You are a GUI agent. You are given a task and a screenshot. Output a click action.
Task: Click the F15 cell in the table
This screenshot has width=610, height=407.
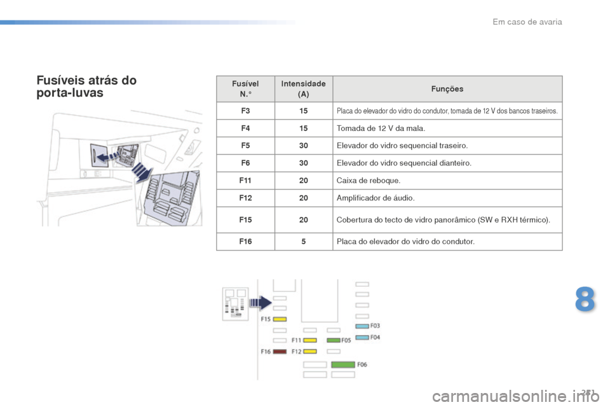point(245,219)
